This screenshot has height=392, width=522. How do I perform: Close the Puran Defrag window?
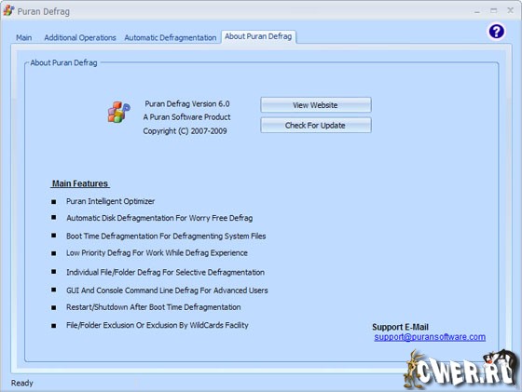[510, 10]
